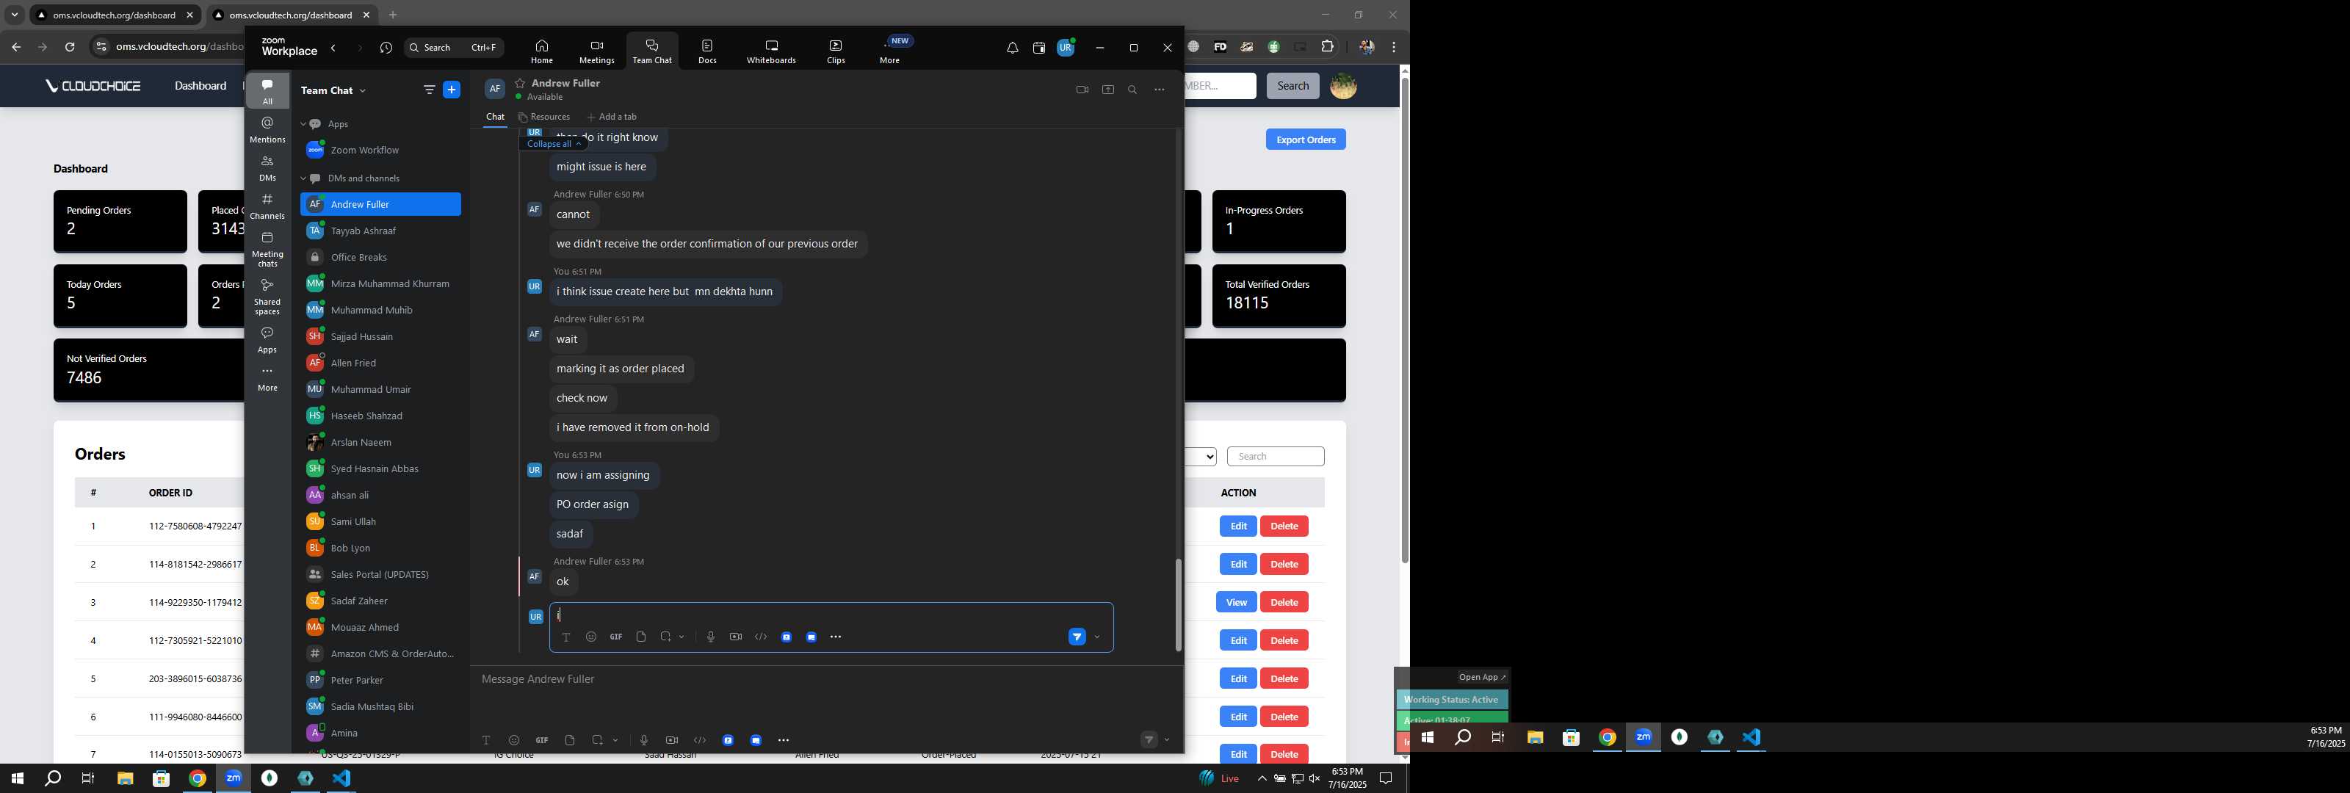Open Shared spaces in Zoom sidebar

(x=267, y=297)
